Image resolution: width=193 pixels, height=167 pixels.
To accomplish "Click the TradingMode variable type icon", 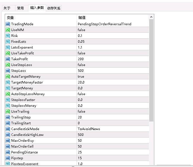I will coord(8,24).
